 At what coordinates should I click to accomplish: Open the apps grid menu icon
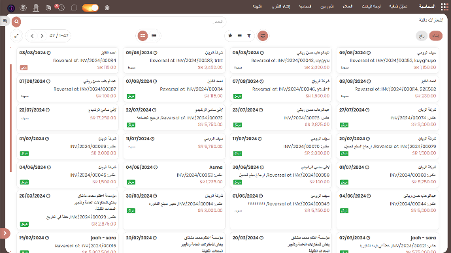tap(444, 7)
